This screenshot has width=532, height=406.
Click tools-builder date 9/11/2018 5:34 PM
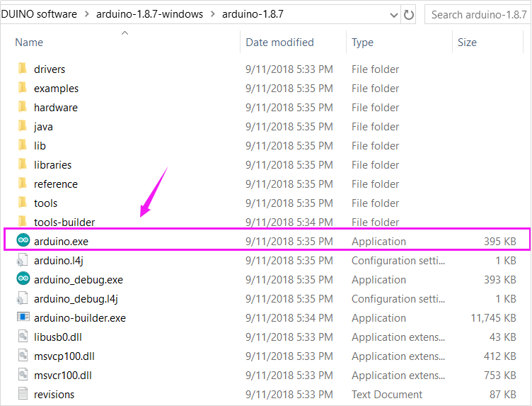click(x=289, y=222)
